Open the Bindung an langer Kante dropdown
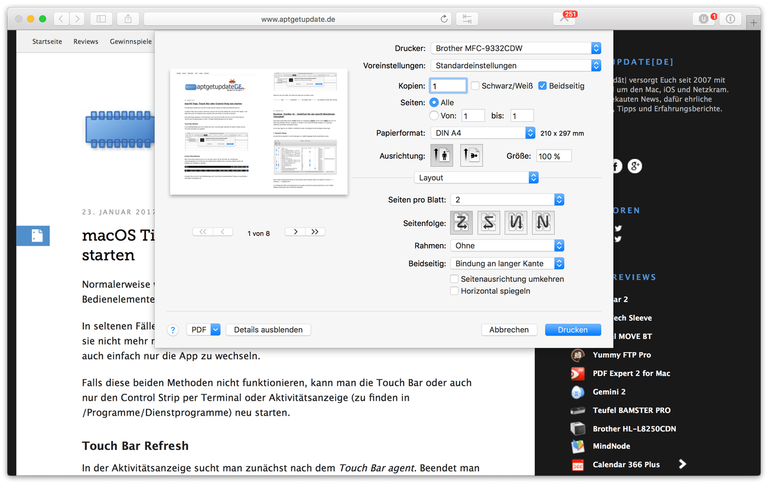This screenshot has width=768, height=483. [x=507, y=263]
